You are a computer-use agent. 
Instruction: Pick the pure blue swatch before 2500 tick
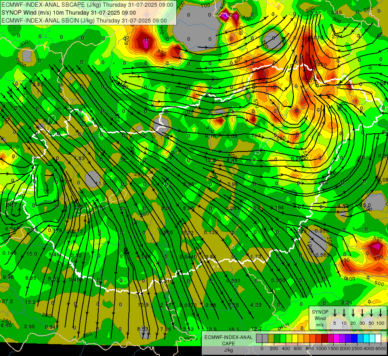[x=354, y=339]
